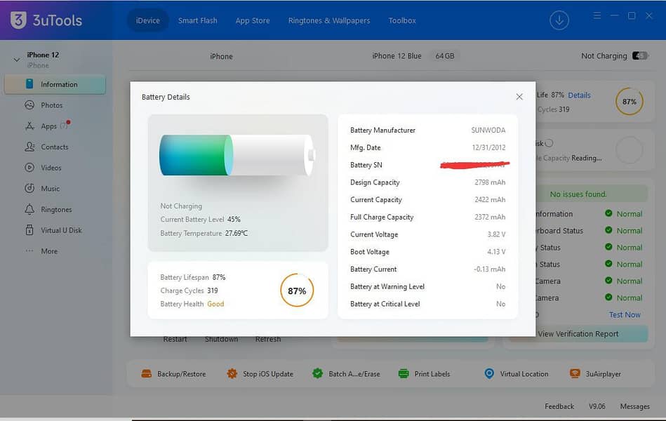
Task: Open the downloads arrow icon in header
Action: (559, 20)
